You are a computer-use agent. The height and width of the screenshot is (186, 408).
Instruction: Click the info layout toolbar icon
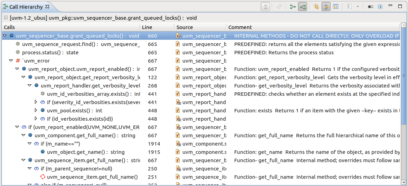tap(335, 7)
